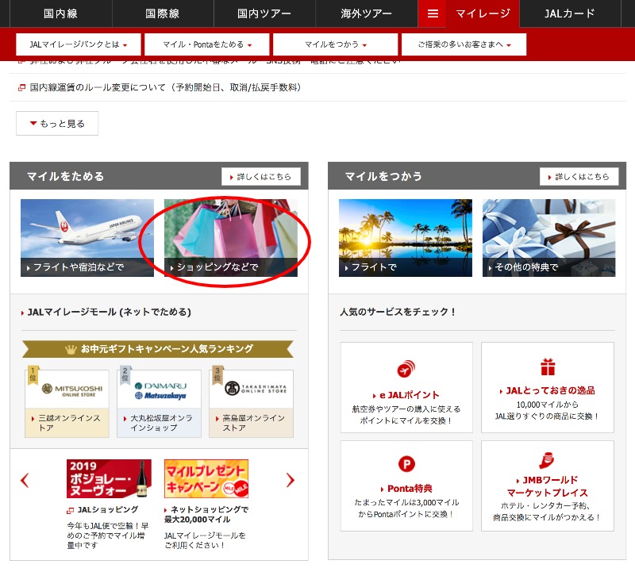The image size is (635, 568).
Task: Select the マイレージ tab
Action: pyautogui.click(x=483, y=13)
